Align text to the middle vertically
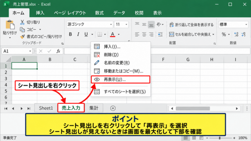251x141 pixels. click(x=144, y=24)
